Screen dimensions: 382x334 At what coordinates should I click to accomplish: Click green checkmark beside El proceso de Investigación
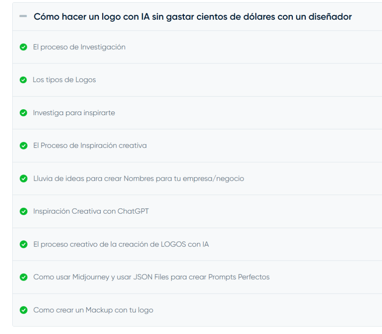pyautogui.click(x=24, y=47)
